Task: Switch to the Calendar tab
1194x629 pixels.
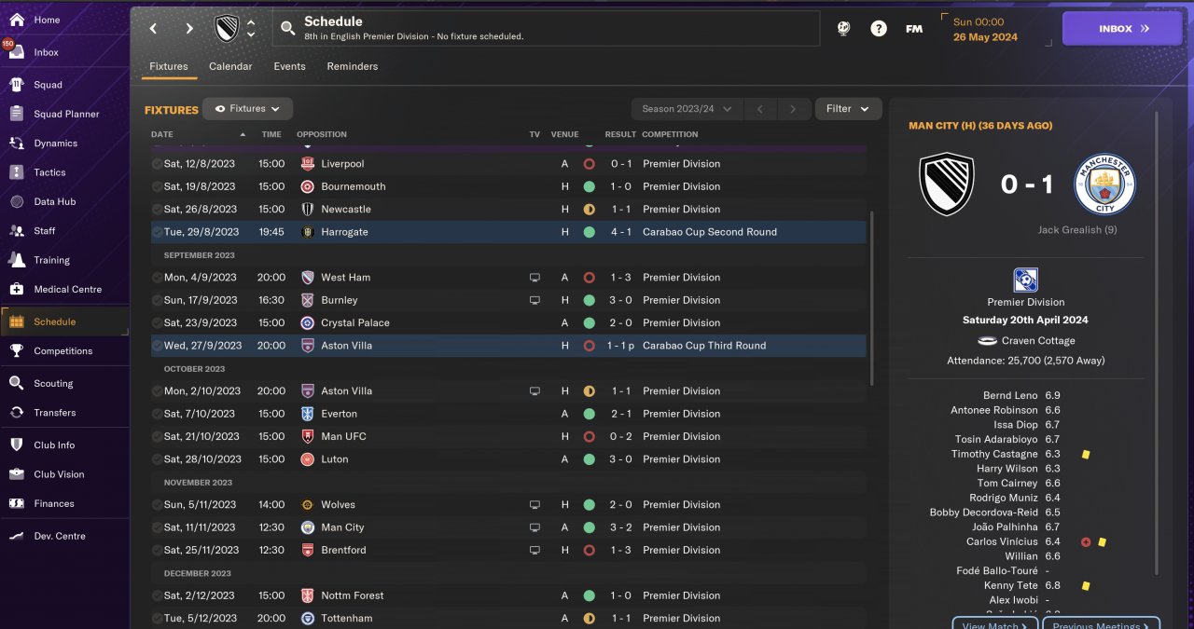Action: pyautogui.click(x=230, y=66)
